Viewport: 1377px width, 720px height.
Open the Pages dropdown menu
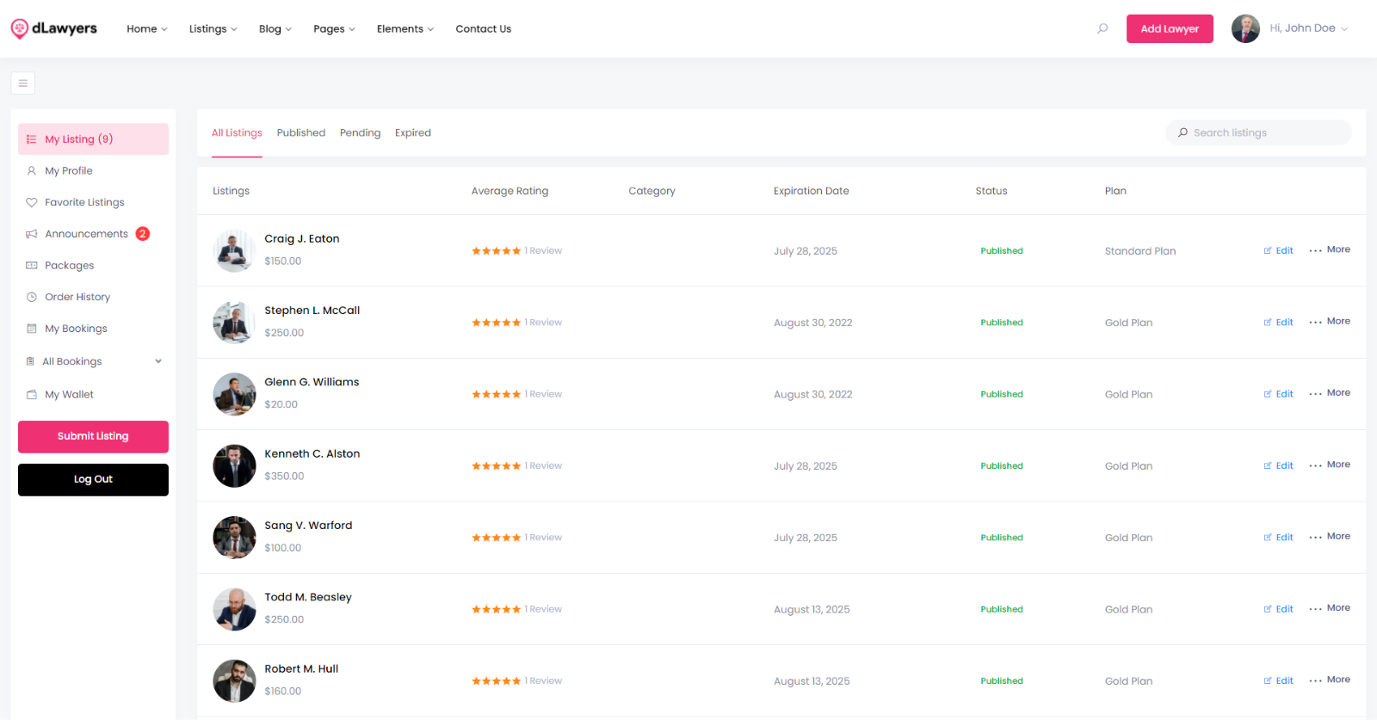334,29
